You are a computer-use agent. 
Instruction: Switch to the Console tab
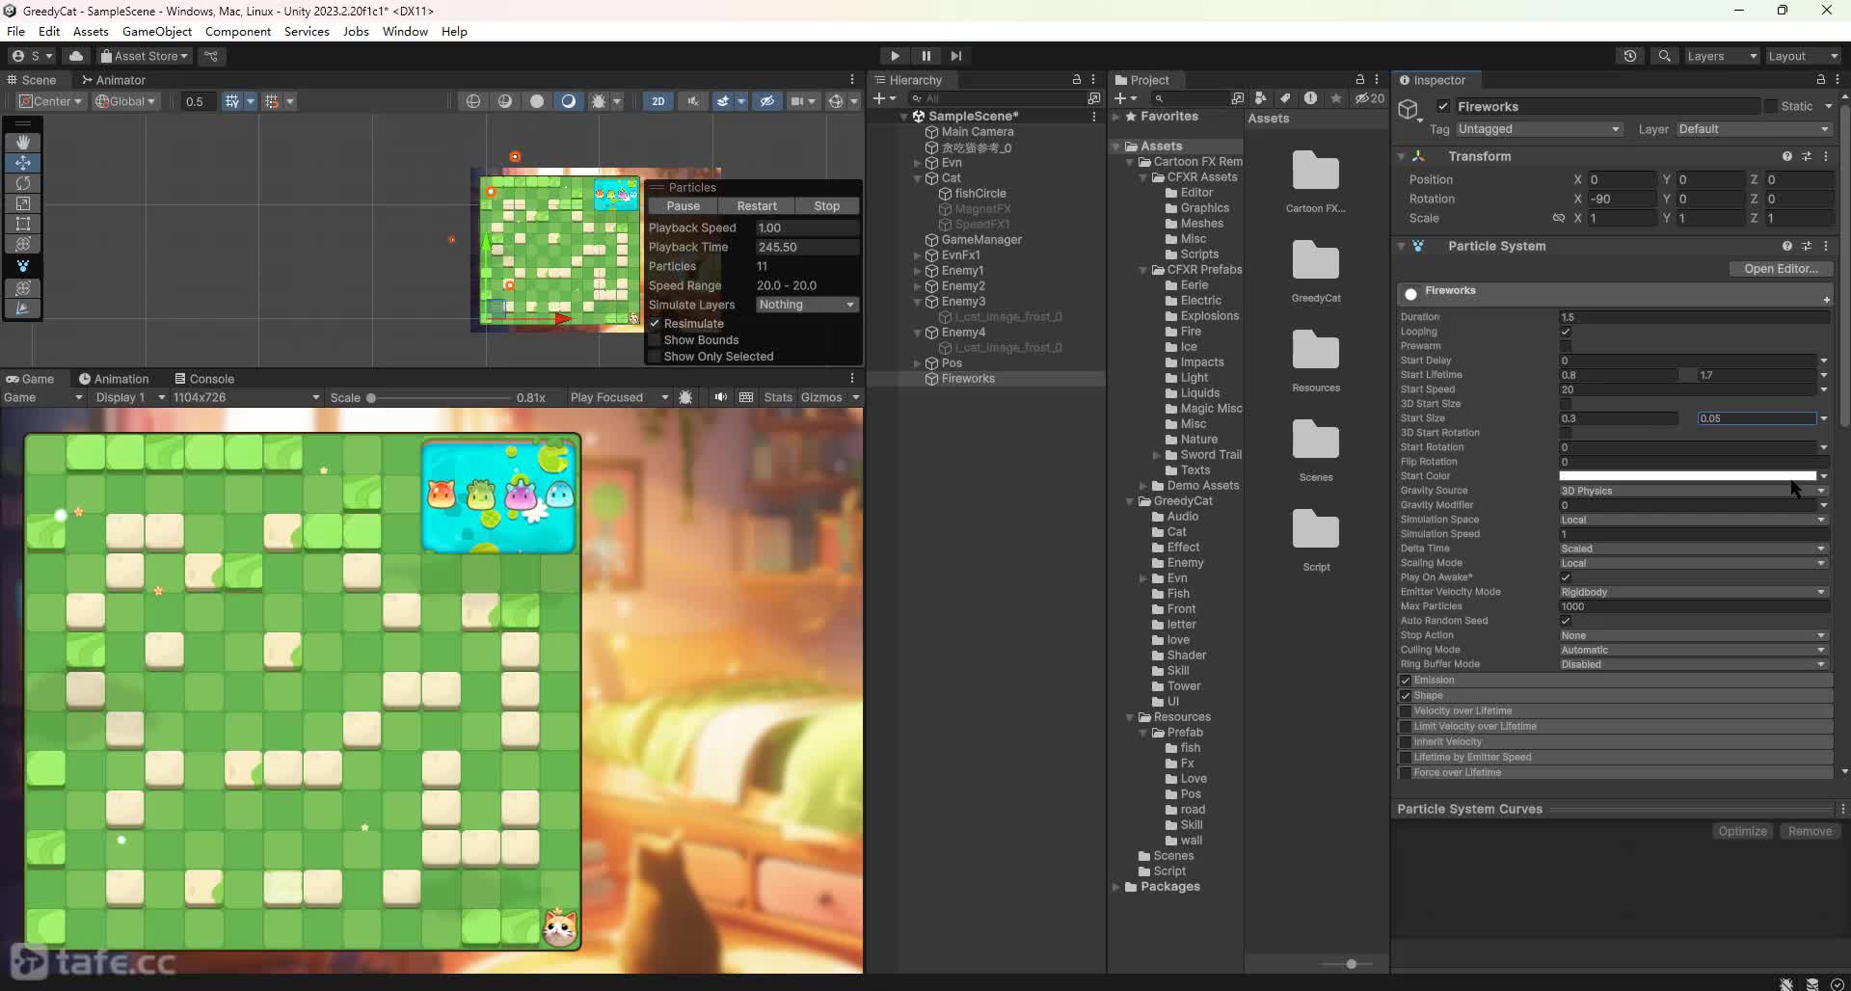coord(204,379)
